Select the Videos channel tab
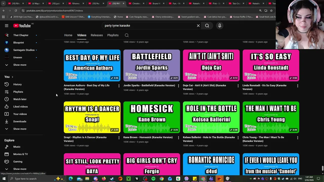Image resolution: width=324 pixels, height=182 pixels. [x=82, y=35]
